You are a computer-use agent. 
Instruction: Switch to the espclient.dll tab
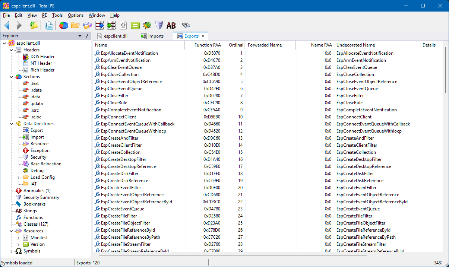coord(112,36)
